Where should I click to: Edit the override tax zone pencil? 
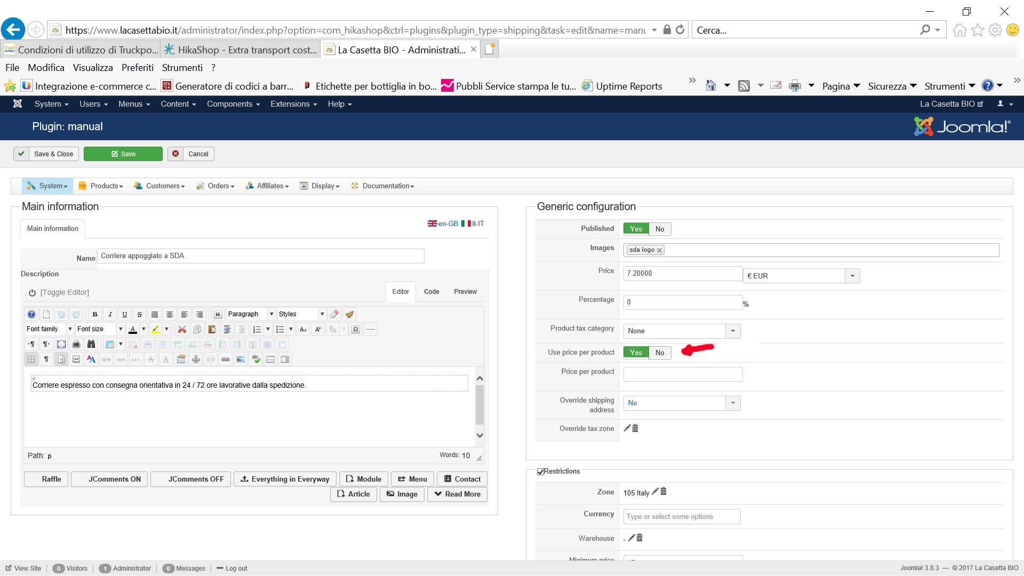click(x=627, y=428)
